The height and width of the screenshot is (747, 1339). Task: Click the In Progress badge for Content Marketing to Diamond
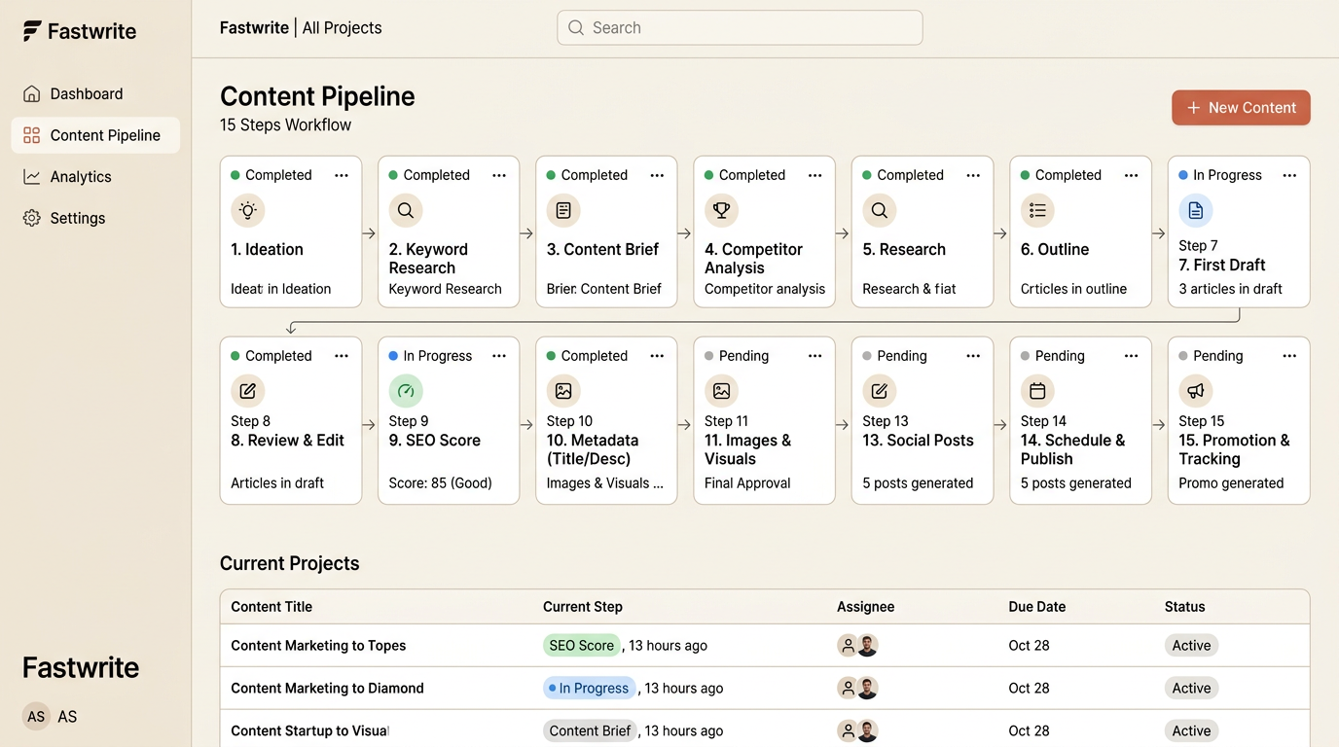click(x=589, y=689)
